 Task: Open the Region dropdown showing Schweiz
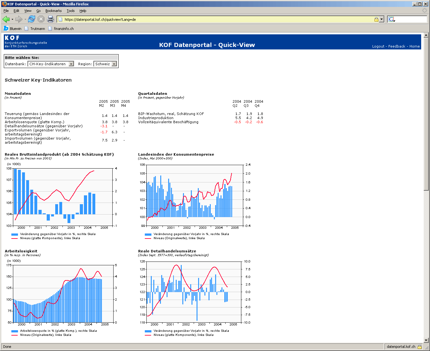pos(105,64)
